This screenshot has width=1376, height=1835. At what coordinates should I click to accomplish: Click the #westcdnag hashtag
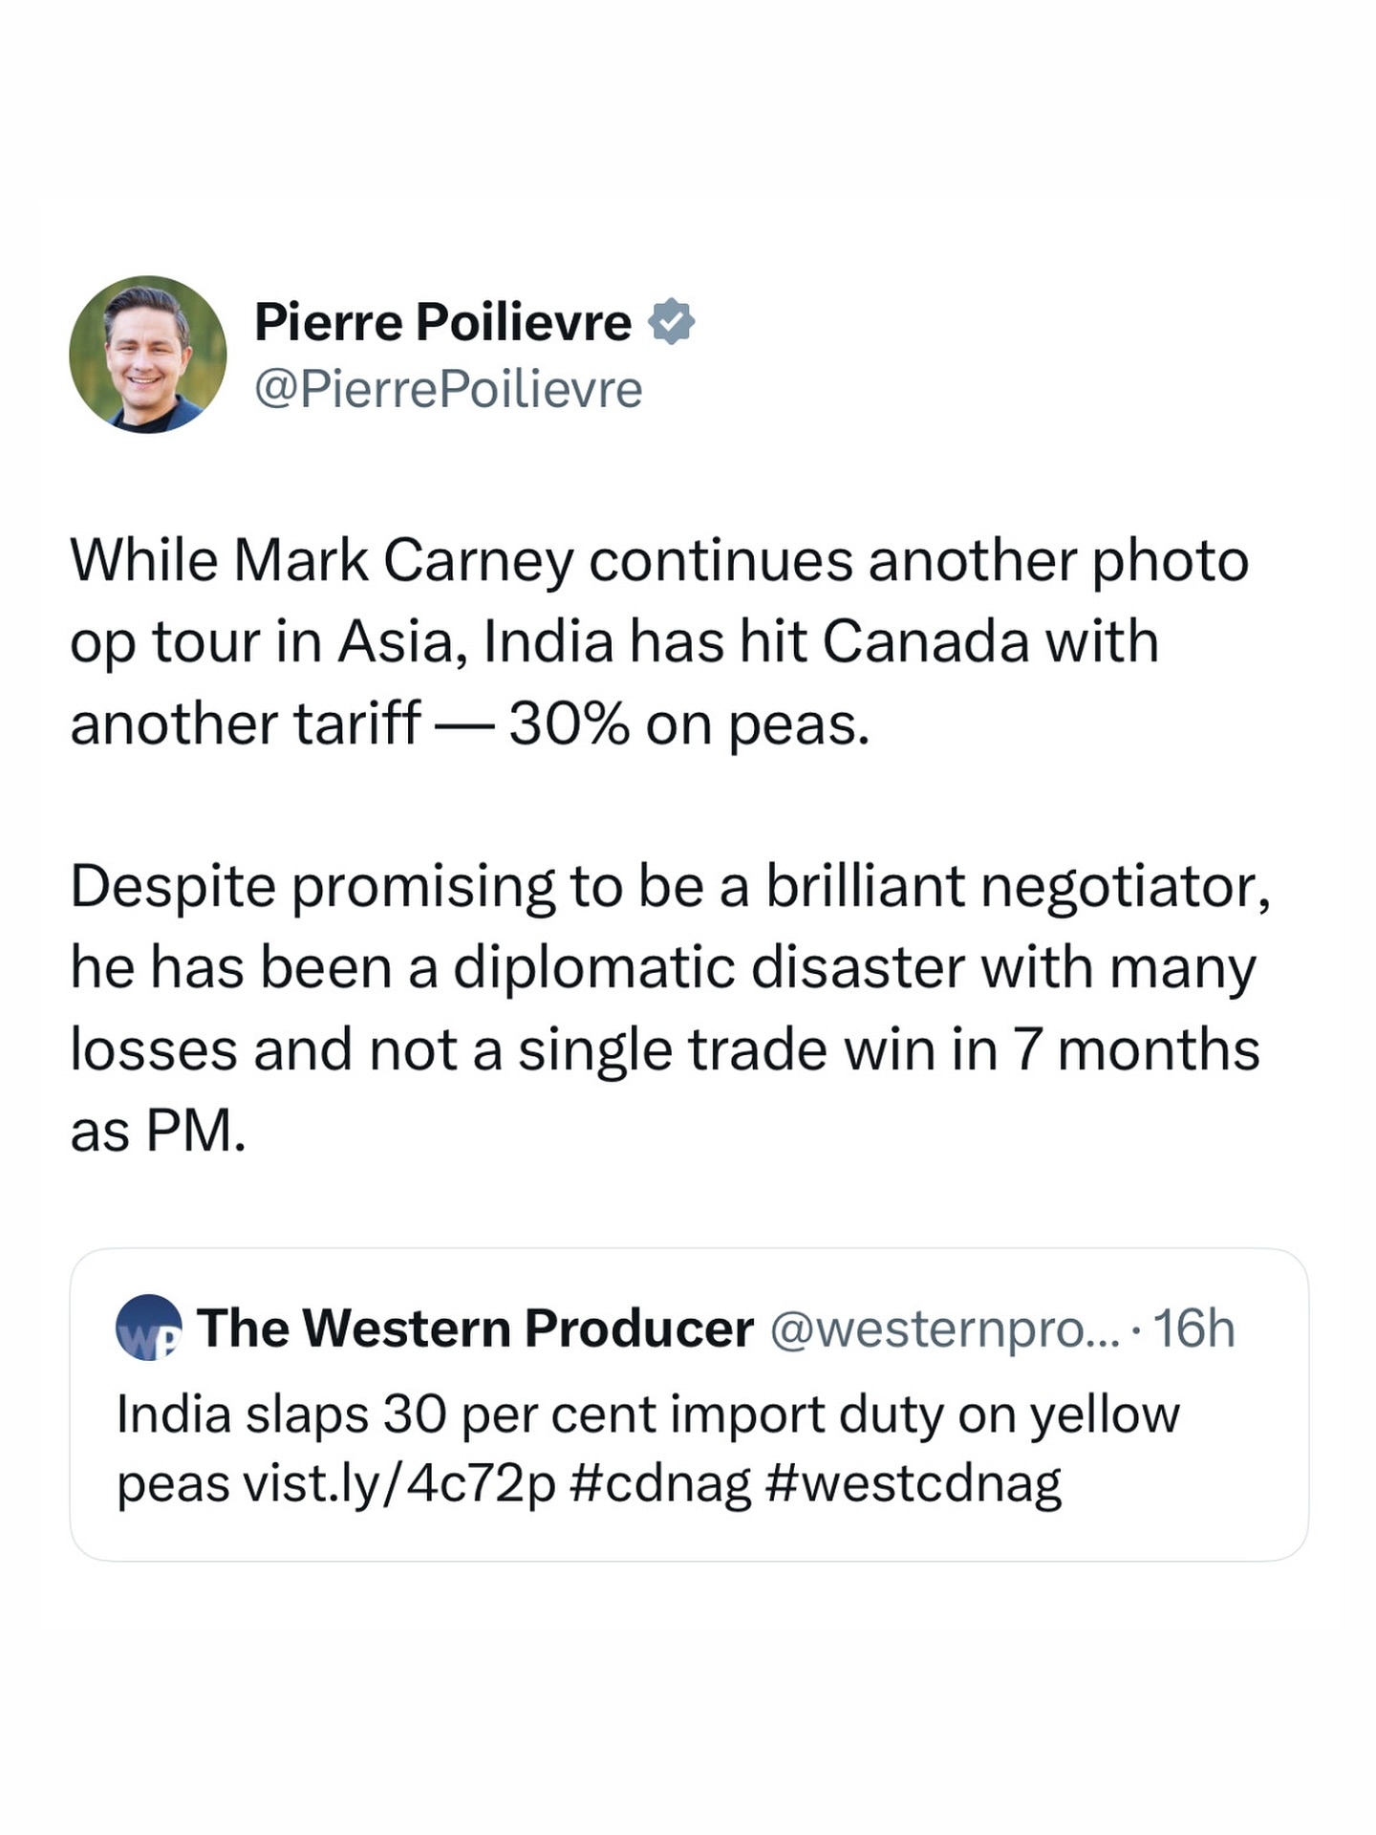(913, 1483)
